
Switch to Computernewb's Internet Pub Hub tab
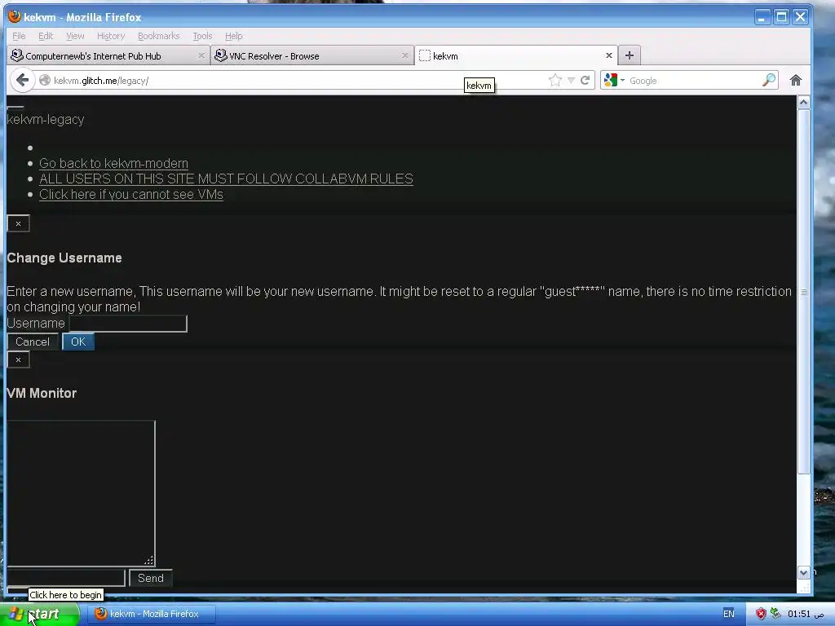pos(108,55)
